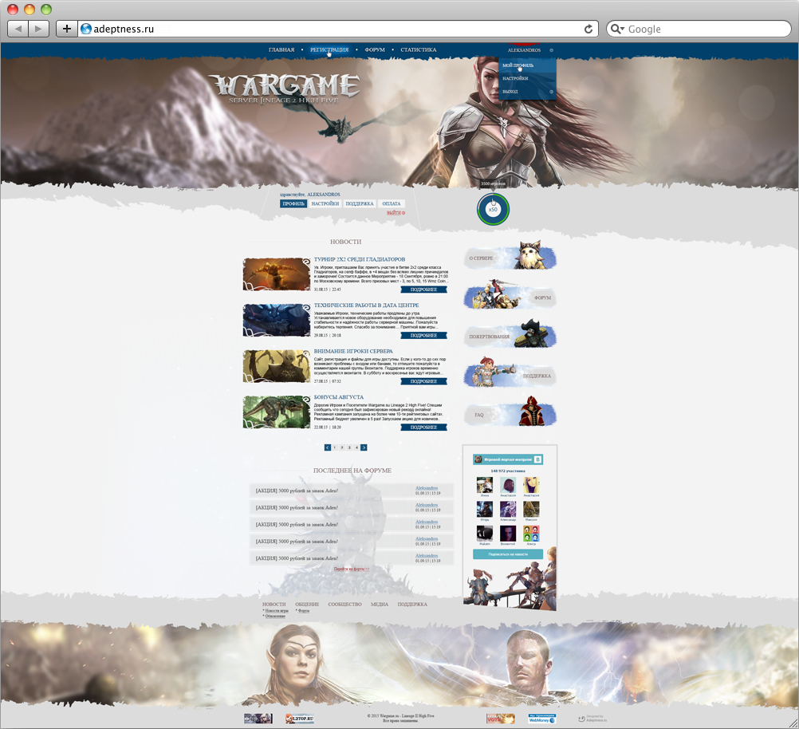Select the ОПЛАТА tab under the greeting
This screenshot has height=729, width=799.
(392, 203)
